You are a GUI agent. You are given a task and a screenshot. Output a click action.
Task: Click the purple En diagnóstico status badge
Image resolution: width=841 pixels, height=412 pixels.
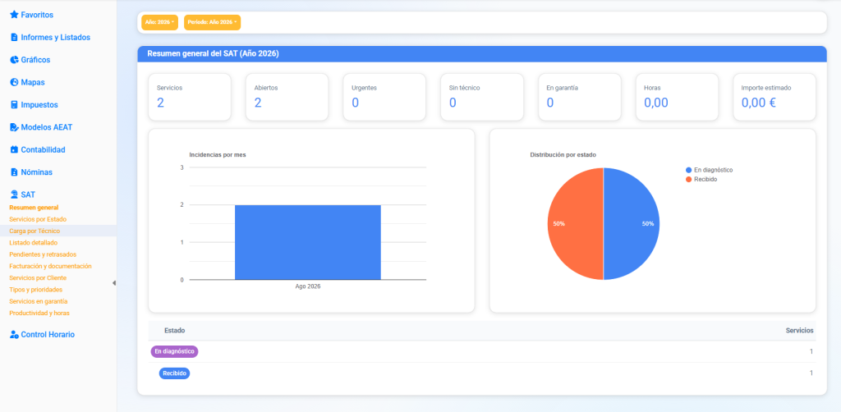click(x=174, y=351)
